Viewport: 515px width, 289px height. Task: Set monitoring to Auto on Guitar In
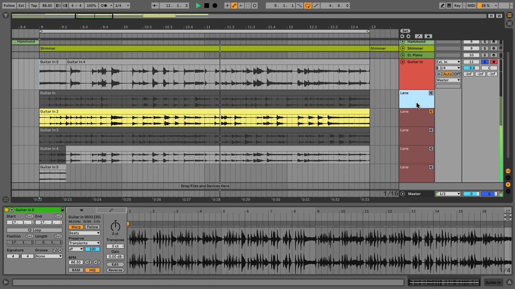[448, 74]
